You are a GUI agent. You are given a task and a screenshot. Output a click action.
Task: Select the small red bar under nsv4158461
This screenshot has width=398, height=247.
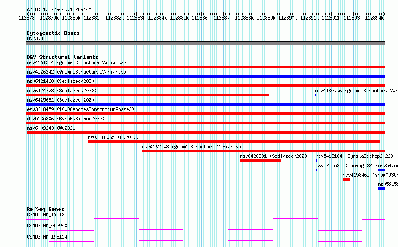click(347, 179)
